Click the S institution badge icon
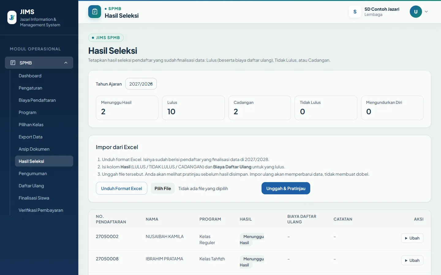 click(x=355, y=12)
